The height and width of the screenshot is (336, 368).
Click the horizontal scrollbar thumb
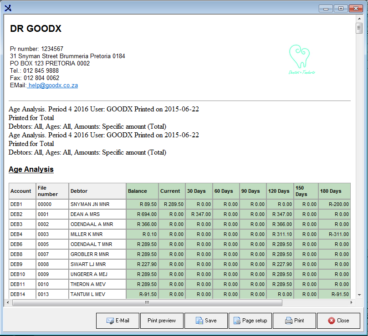tap(147, 302)
